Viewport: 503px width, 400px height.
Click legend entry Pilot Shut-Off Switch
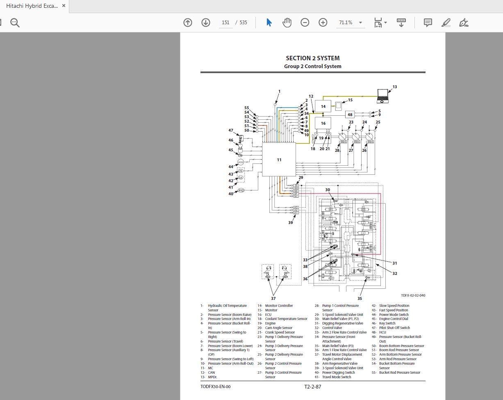[x=394, y=328]
